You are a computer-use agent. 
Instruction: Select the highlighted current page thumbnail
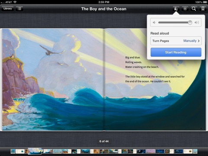pyautogui.click(x=35, y=151)
